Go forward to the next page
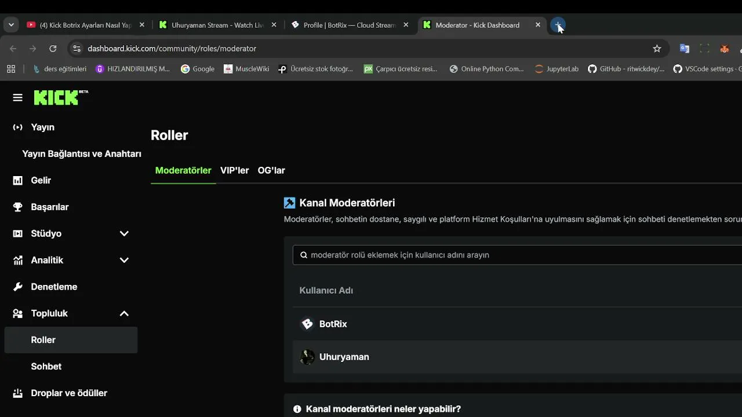The image size is (742, 417). tap(33, 49)
